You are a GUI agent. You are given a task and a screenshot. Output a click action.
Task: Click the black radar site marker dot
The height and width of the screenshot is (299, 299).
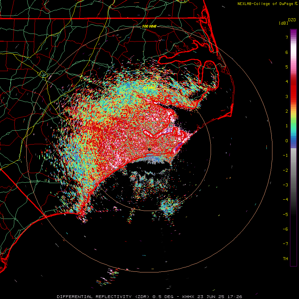[149, 149]
